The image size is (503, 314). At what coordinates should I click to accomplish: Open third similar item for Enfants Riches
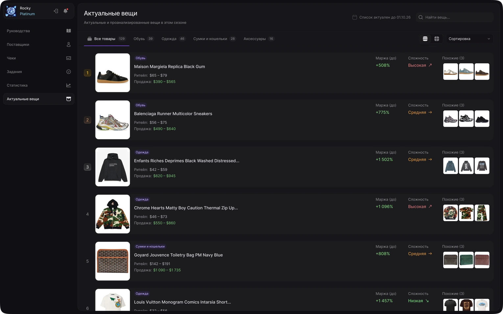pyautogui.click(x=482, y=166)
